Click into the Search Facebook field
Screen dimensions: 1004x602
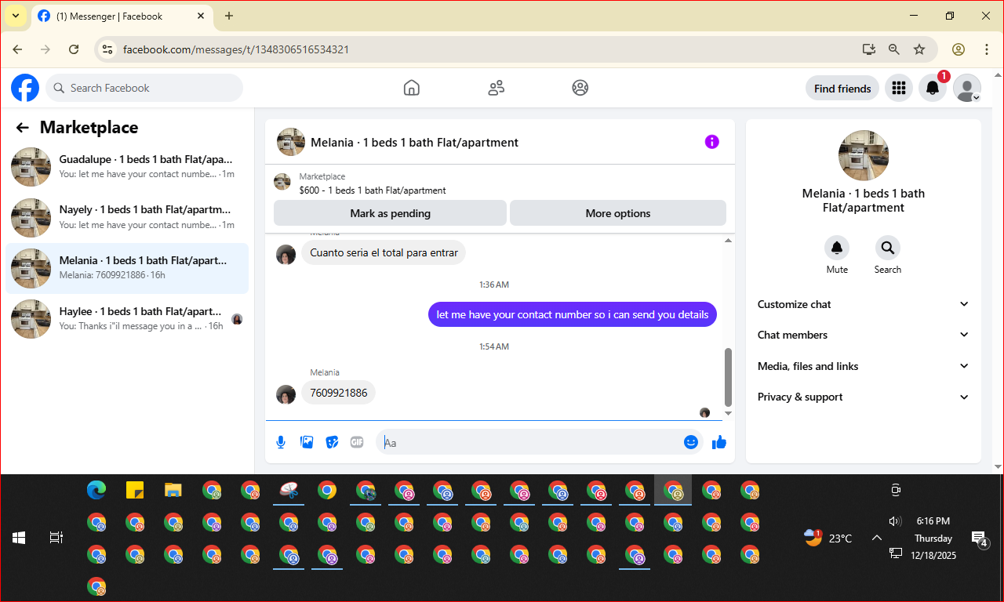[x=144, y=88]
